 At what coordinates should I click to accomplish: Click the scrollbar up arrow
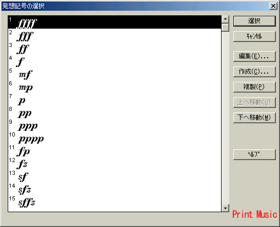click(225, 19)
